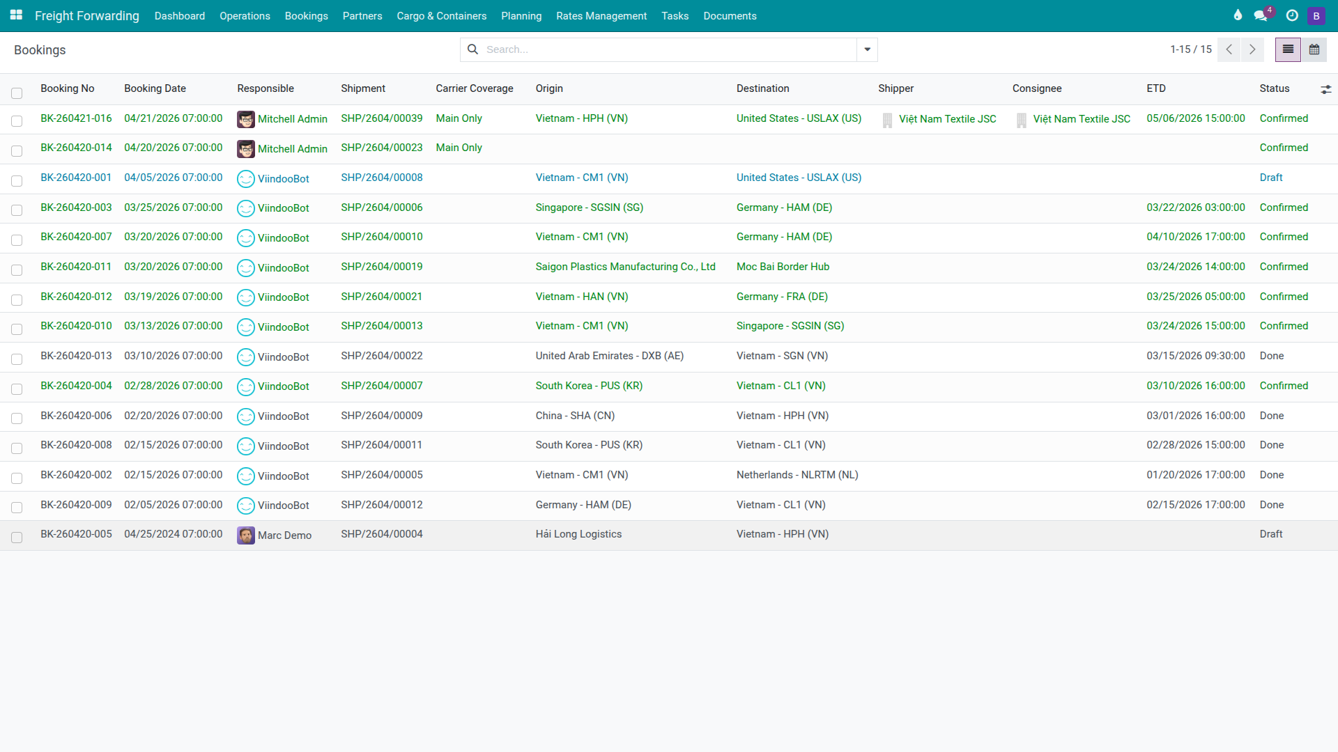Open the Documents menu
Image resolution: width=1338 pixels, height=752 pixels.
click(x=730, y=15)
